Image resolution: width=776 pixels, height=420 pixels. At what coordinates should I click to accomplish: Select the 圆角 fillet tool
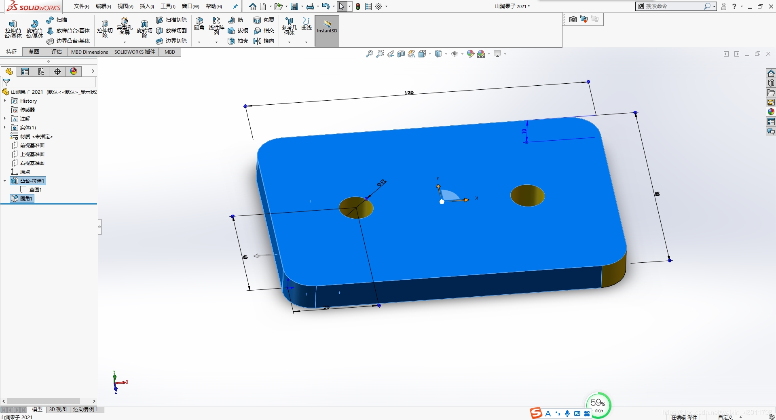[199, 24]
